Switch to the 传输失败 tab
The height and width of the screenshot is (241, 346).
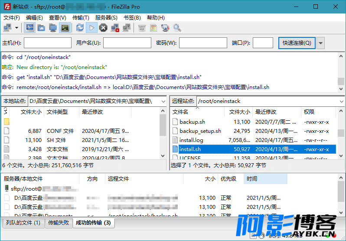point(58,223)
